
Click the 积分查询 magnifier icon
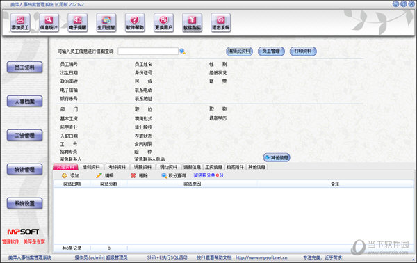(x=164, y=176)
